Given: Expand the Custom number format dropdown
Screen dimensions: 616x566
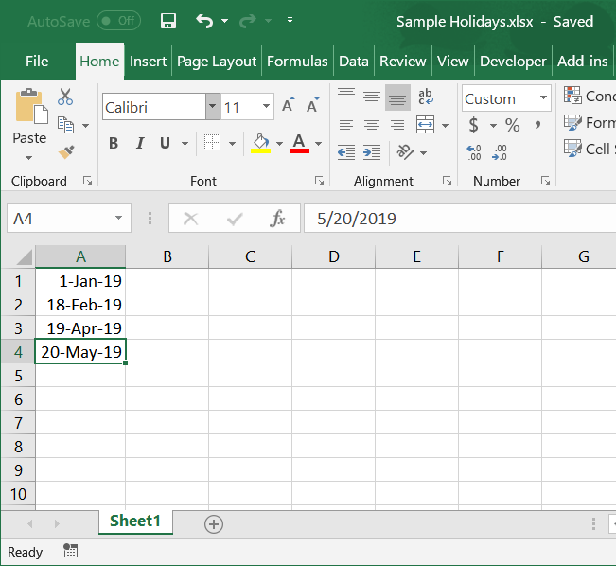Looking at the screenshot, I should pos(543,98).
